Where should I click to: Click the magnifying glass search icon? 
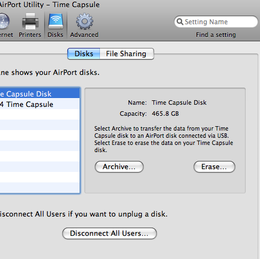coord(180,21)
